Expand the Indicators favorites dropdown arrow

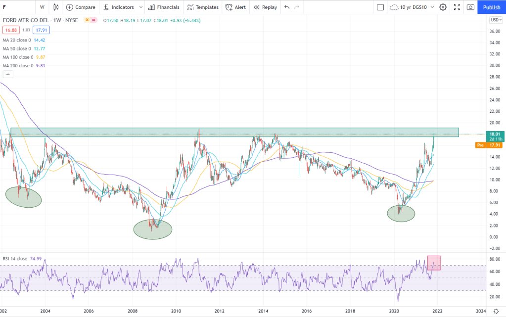[141, 7]
